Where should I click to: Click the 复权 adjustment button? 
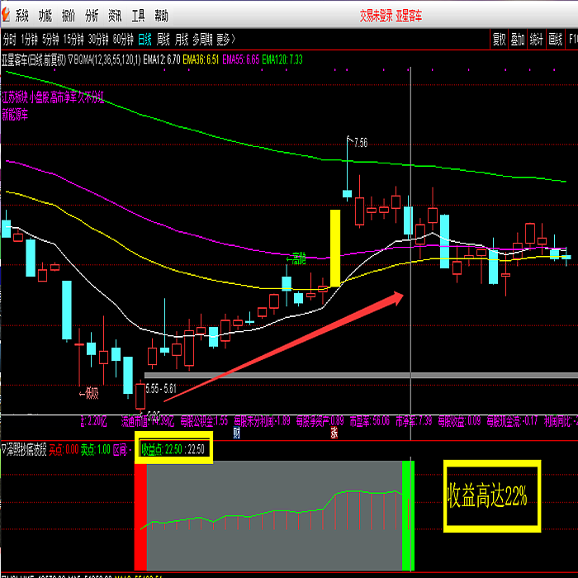[499, 39]
